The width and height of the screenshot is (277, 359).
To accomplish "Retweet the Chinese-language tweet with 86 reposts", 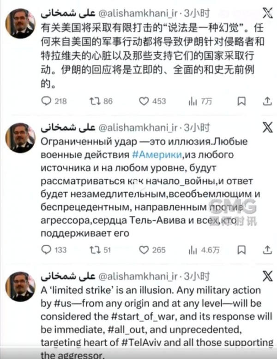I will [94, 101].
